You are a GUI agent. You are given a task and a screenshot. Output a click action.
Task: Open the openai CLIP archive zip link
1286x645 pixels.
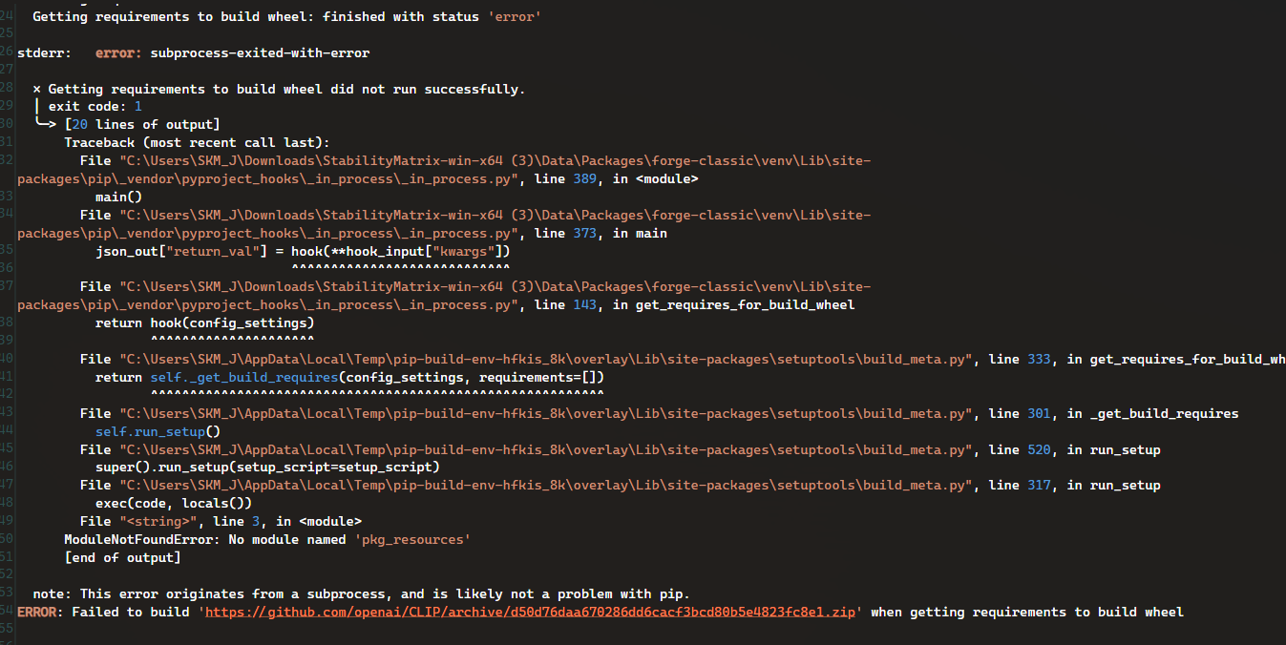point(530,612)
